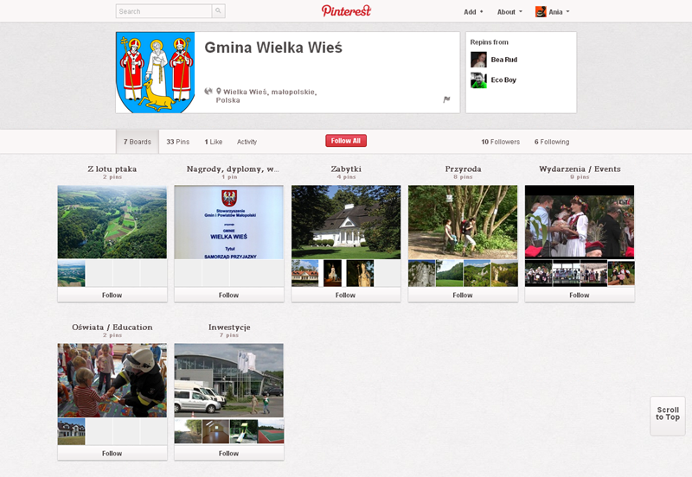Viewport: 692px width, 477px height.
Task: Click the Search input field
Action: [164, 12]
